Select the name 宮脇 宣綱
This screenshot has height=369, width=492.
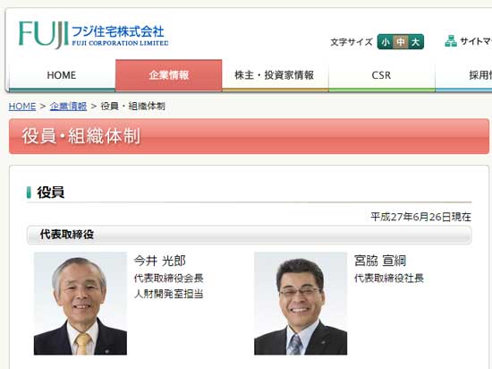[380, 261]
